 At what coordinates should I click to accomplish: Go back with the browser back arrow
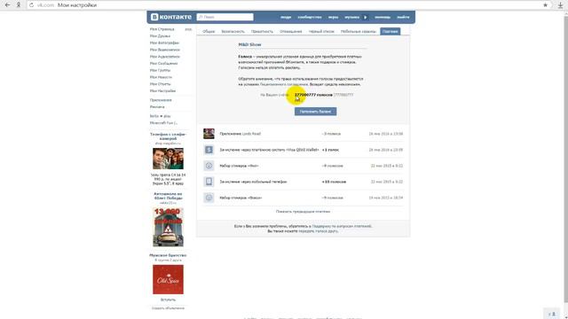pos(7,5)
